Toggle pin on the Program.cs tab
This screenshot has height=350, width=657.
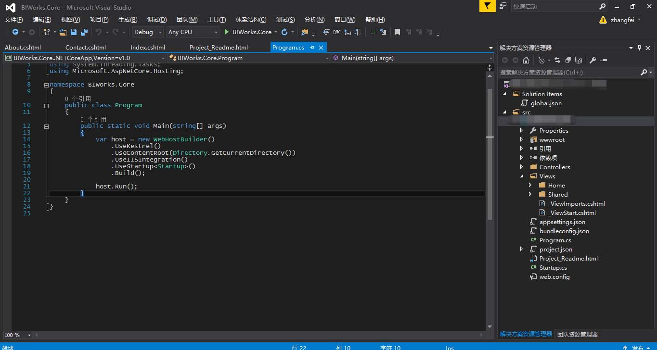coord(312,47)
